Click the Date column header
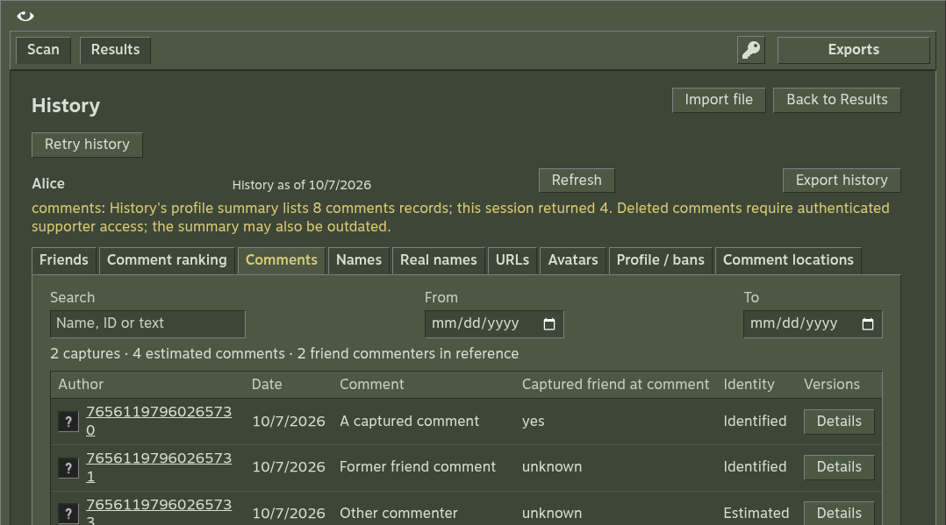This screenshot has height=525, width=946. pyautogui.click(x=267, y=385)
